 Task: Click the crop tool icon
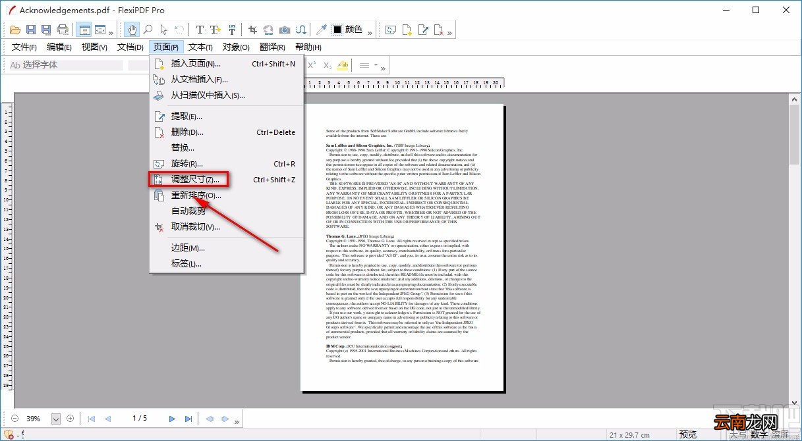coord(252,30)
